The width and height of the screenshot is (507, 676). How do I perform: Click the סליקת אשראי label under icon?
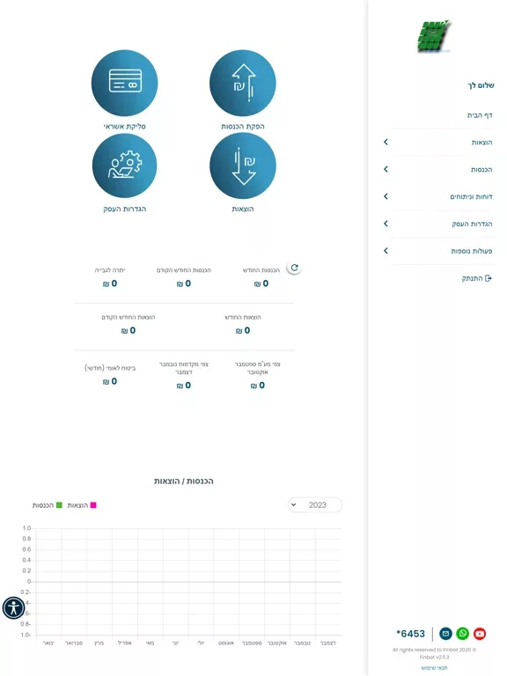click(x=125, y=127)
